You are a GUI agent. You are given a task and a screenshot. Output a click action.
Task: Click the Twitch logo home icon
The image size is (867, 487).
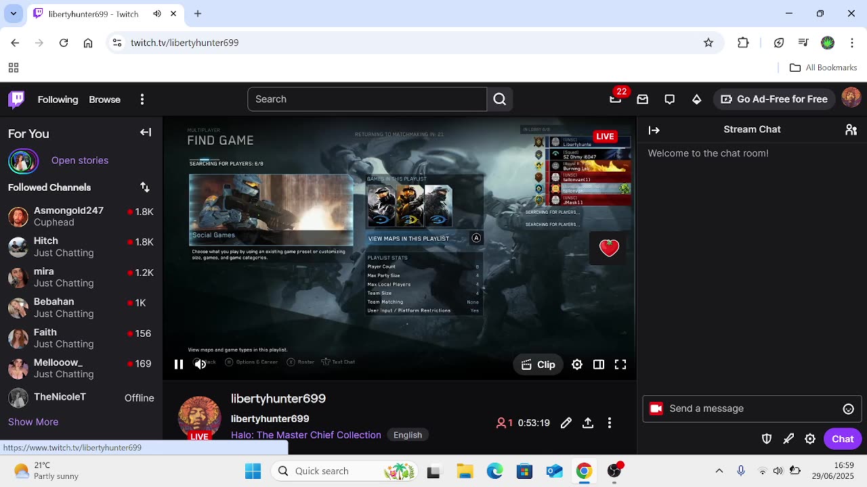17,99
